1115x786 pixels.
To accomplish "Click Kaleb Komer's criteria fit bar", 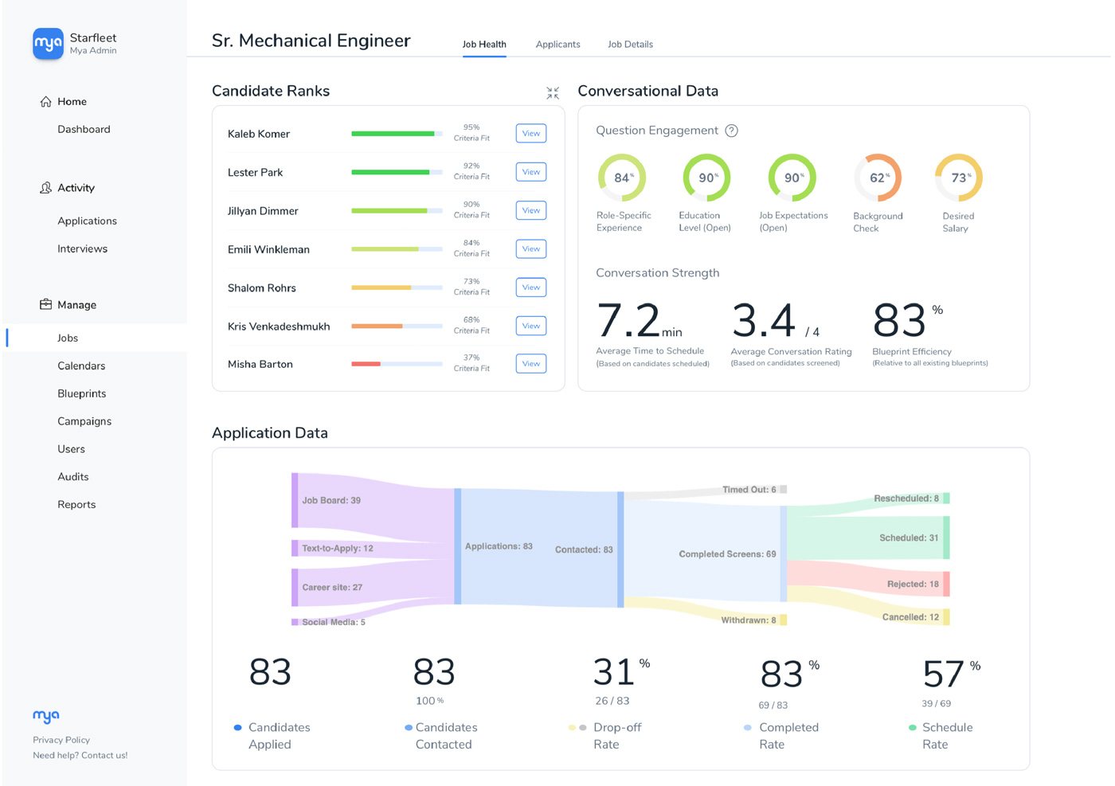I will tap(397, 134).
